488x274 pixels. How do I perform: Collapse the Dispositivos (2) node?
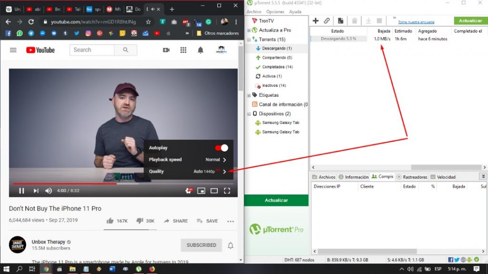click(x=249, y=114)
